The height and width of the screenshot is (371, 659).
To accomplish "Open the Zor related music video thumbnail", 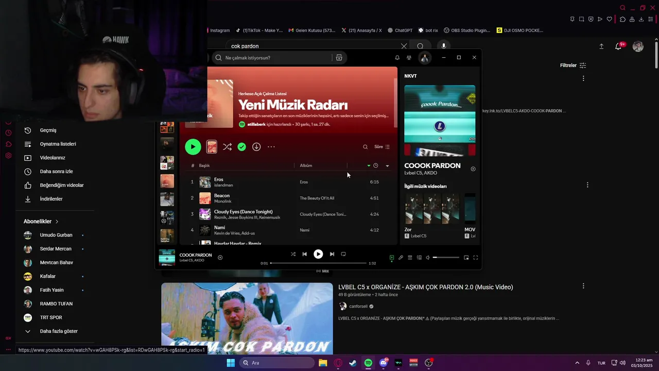I will 432,209.
